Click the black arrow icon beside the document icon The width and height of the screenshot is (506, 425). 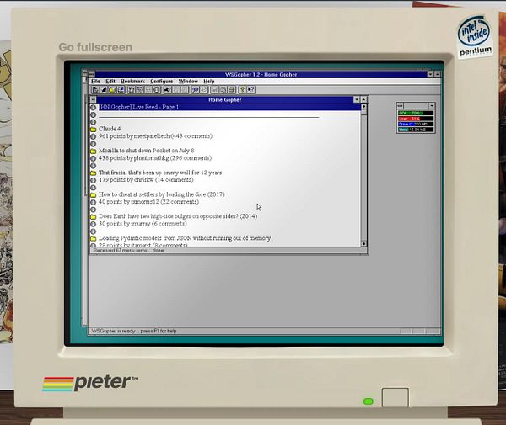[x=104, y=90]
